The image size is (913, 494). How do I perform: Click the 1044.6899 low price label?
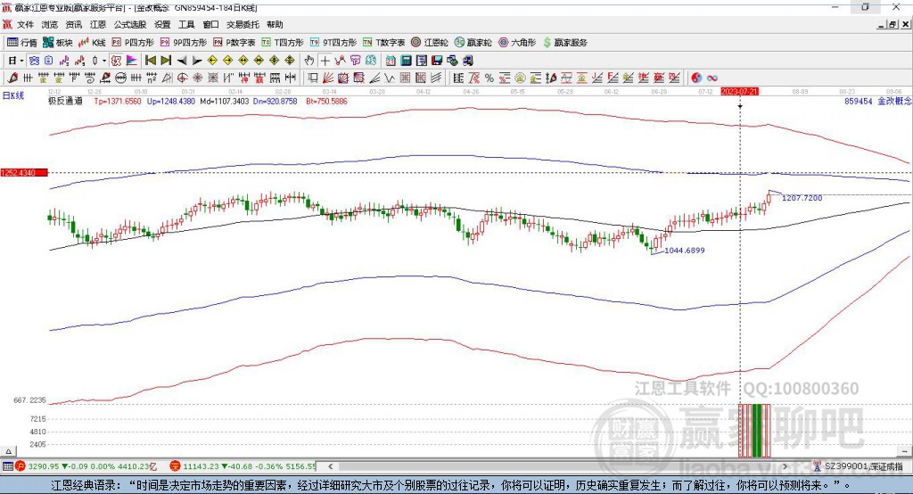click(x=684, y=251)
